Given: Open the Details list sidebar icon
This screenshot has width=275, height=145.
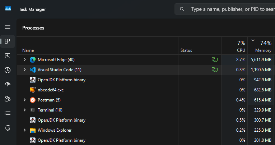Looking at the screenshot, I should pos(8,113).
